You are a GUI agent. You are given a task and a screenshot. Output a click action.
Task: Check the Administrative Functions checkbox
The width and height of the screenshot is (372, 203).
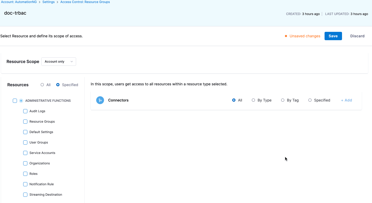(x=15, y=101)
